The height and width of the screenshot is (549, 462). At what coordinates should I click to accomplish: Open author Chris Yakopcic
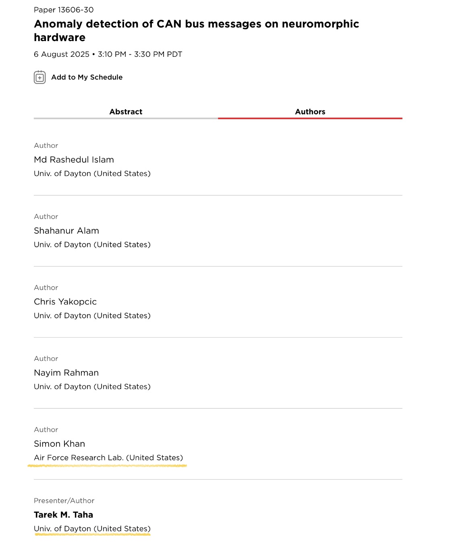(x=65, y=302)
